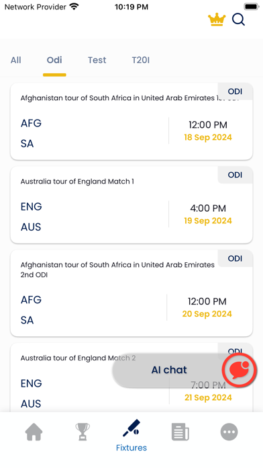Select the Odi tab
The width and height of the screenshot is (263, 468).
[x=54, y=60]
